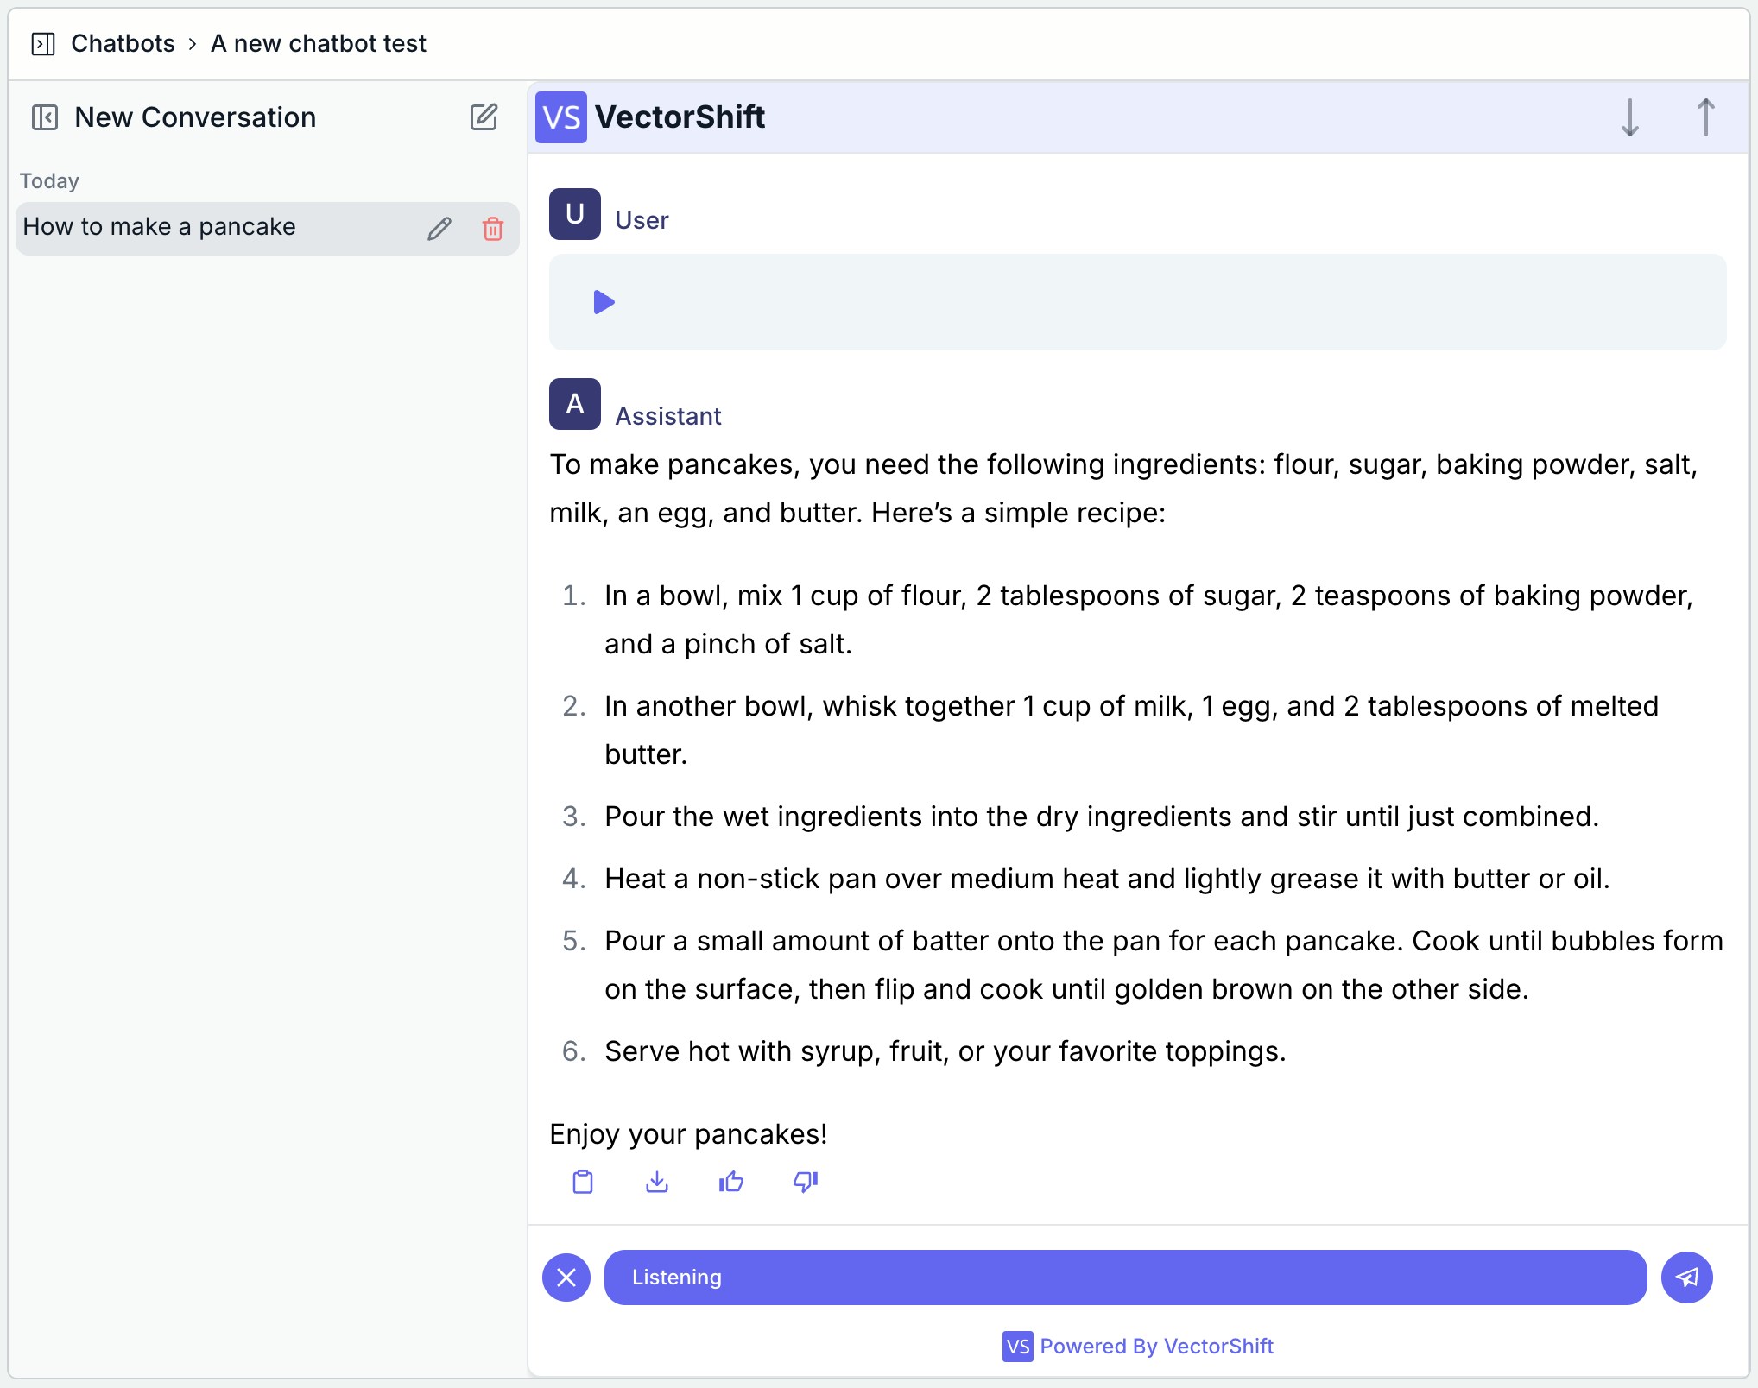
Task: Give the response a thumbs up
Action: (730, 1182)
